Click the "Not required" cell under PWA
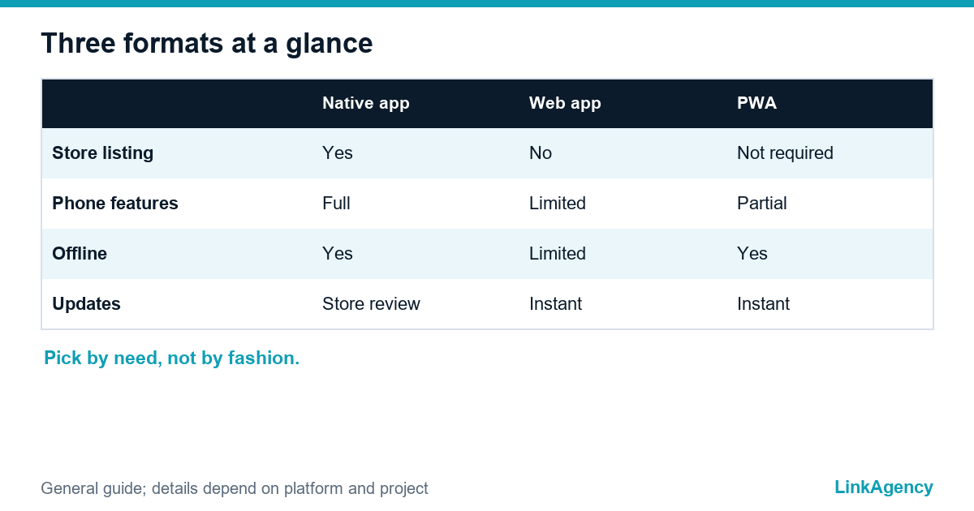 pos(785,152)
